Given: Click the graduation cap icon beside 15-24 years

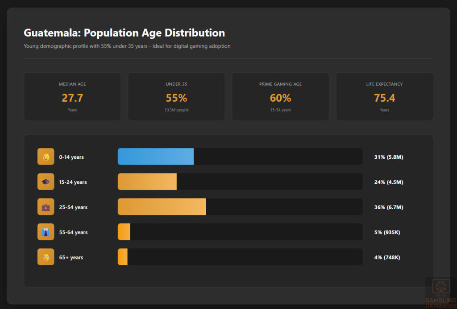Looking at the screenshot, I should 46,181.
